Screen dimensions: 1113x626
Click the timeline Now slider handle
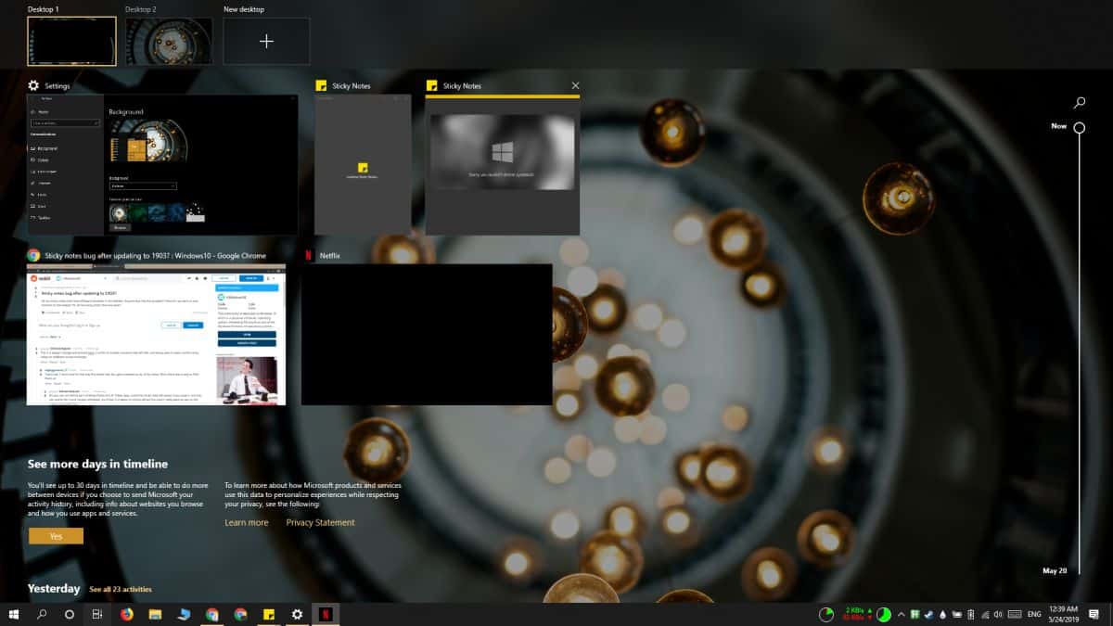click(1080, 127)
